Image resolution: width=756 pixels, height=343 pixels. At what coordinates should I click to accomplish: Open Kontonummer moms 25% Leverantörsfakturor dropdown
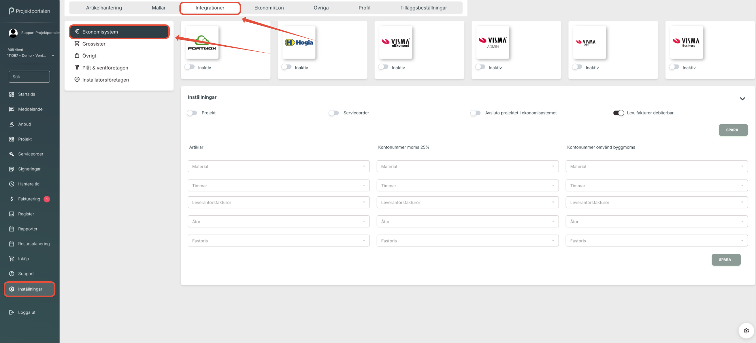pos(468,202)
